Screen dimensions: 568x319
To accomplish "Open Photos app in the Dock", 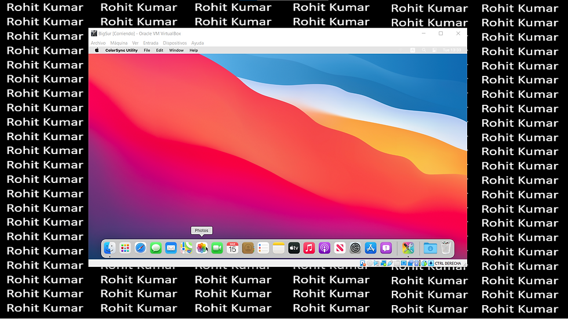I will (202, 248).
